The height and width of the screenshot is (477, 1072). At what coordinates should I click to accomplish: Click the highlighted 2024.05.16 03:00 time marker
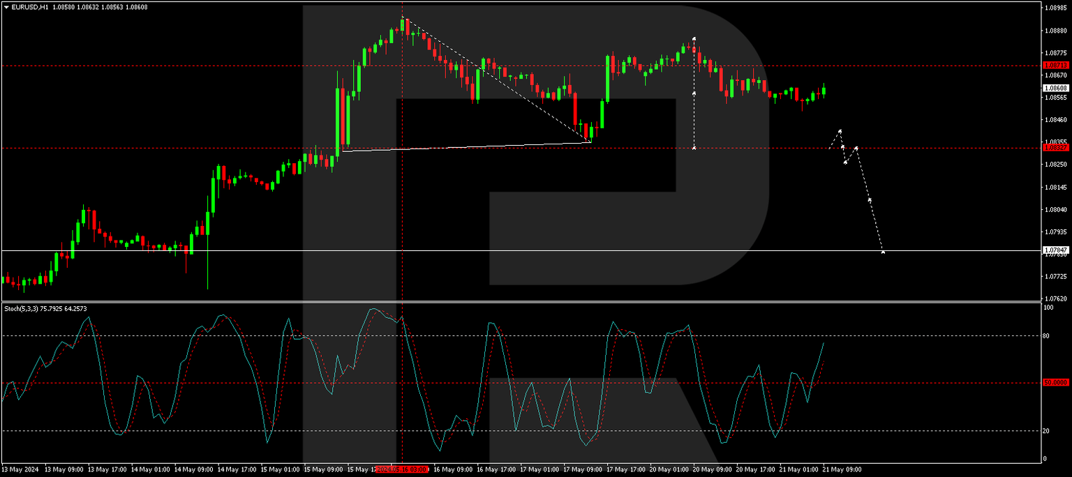tap(402, 469)
